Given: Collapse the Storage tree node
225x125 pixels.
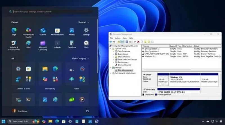Looking at the screenshot, I should click(111, 68).
